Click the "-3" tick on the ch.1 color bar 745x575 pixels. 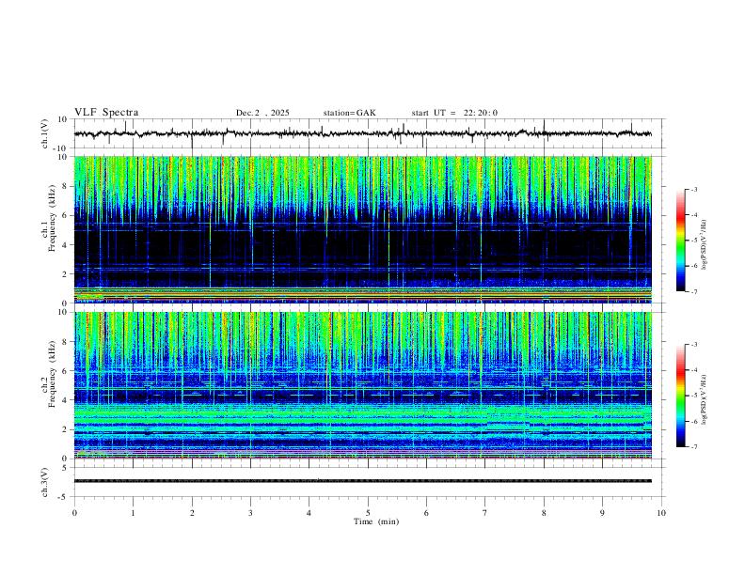coord(693,189)
